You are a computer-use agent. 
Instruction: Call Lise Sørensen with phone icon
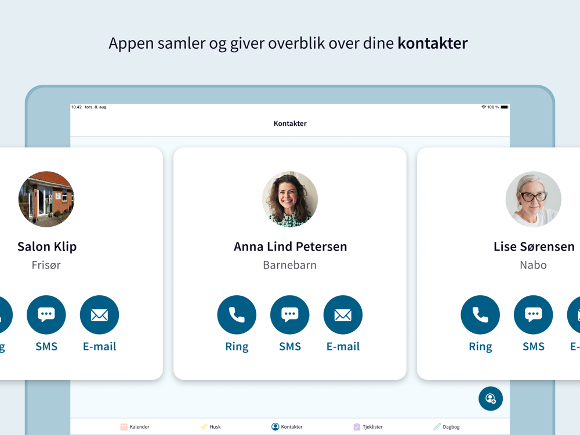pyautogui.click(x=480, y=315)
